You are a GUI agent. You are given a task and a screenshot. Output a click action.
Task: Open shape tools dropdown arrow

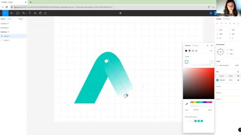coord(20,13)
